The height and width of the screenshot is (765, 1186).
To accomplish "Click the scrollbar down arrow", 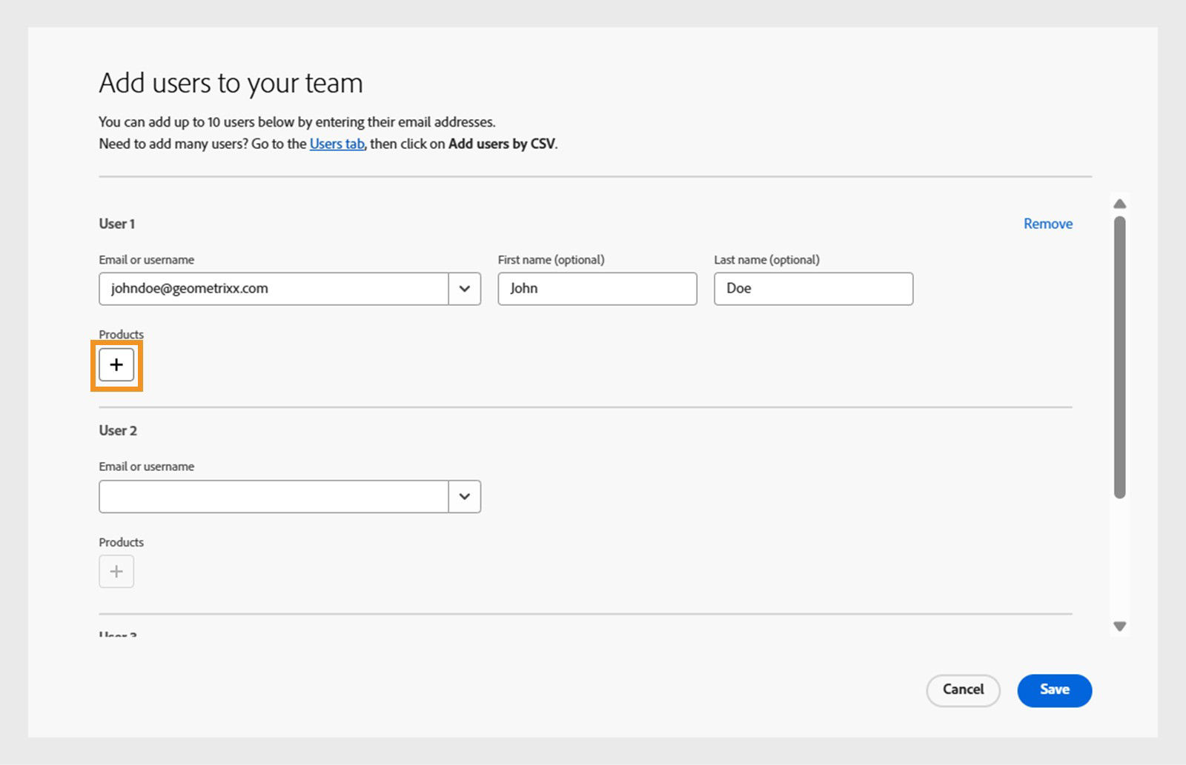I will [x=1120, y=627].
